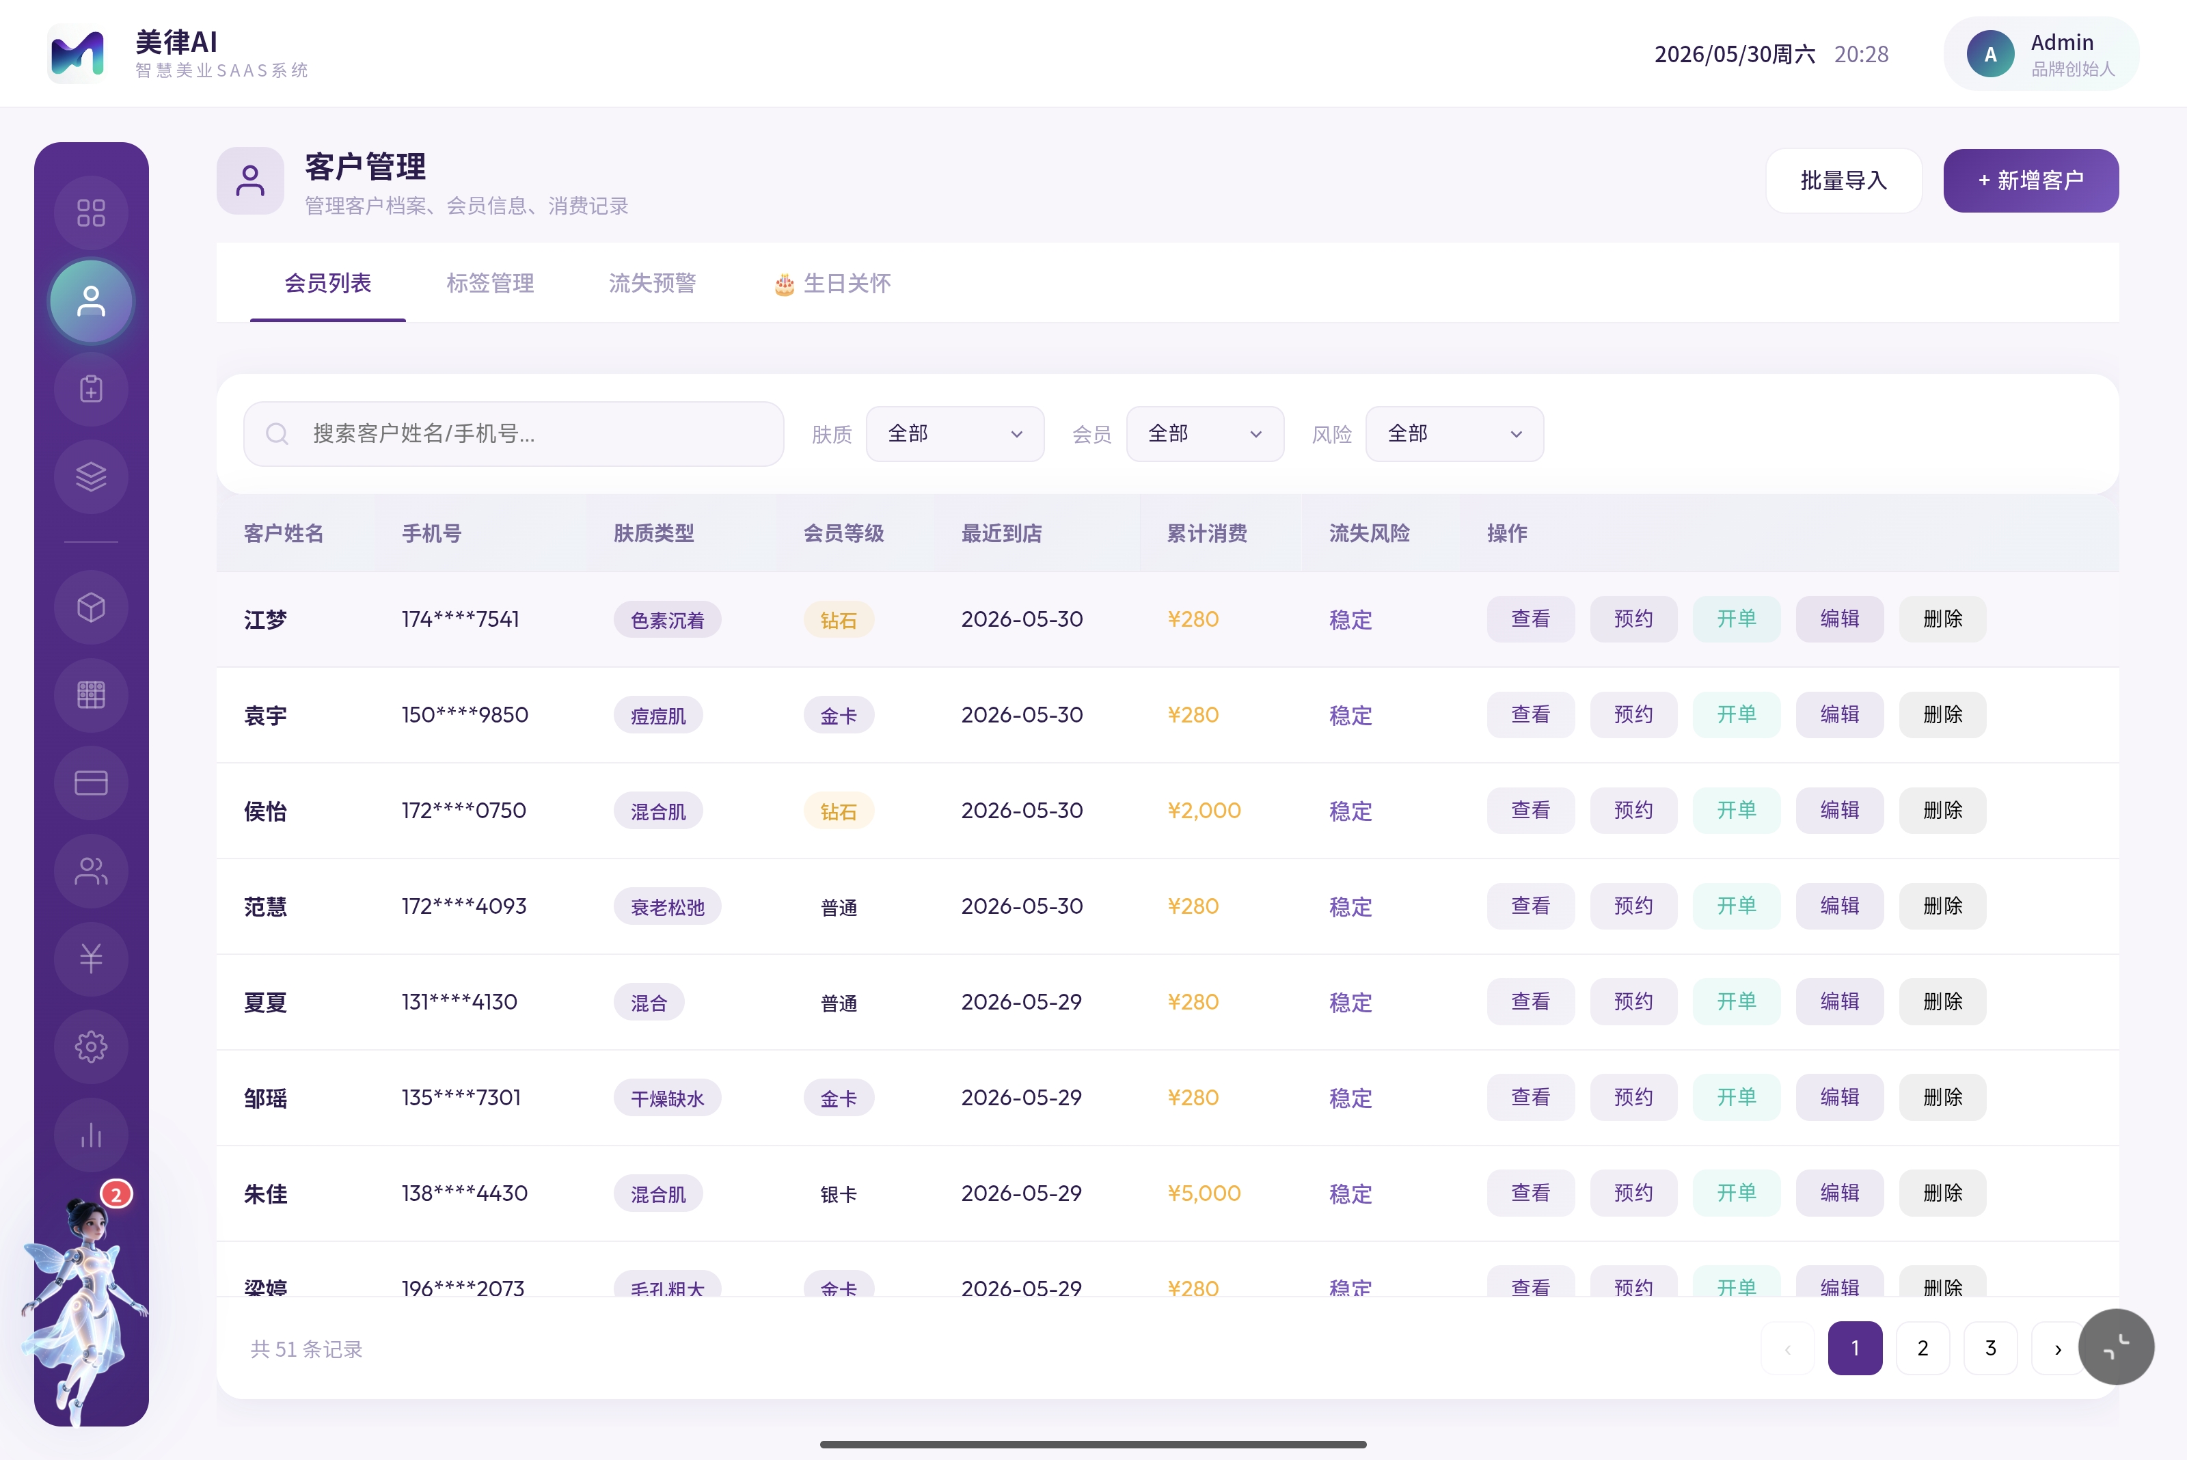Screen dimensions: 2187x1460
Task: Open the staff group icon in sidebar
Action: (92, 871)
